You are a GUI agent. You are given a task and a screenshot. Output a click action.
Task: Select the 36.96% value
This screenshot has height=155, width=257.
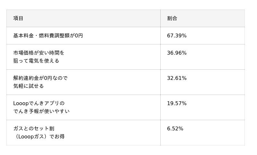point(177,53)
